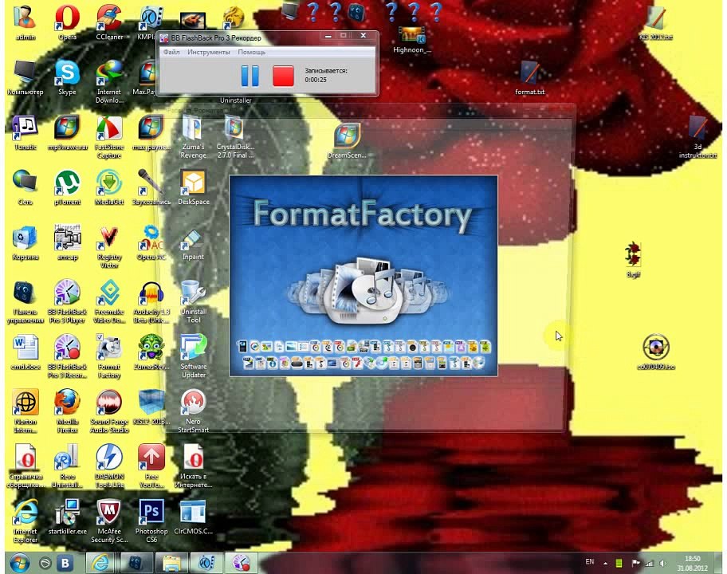Select the MediaGet desktop shortcut
The height and width of the screenshot is (574, 727).
click(109, 188)
